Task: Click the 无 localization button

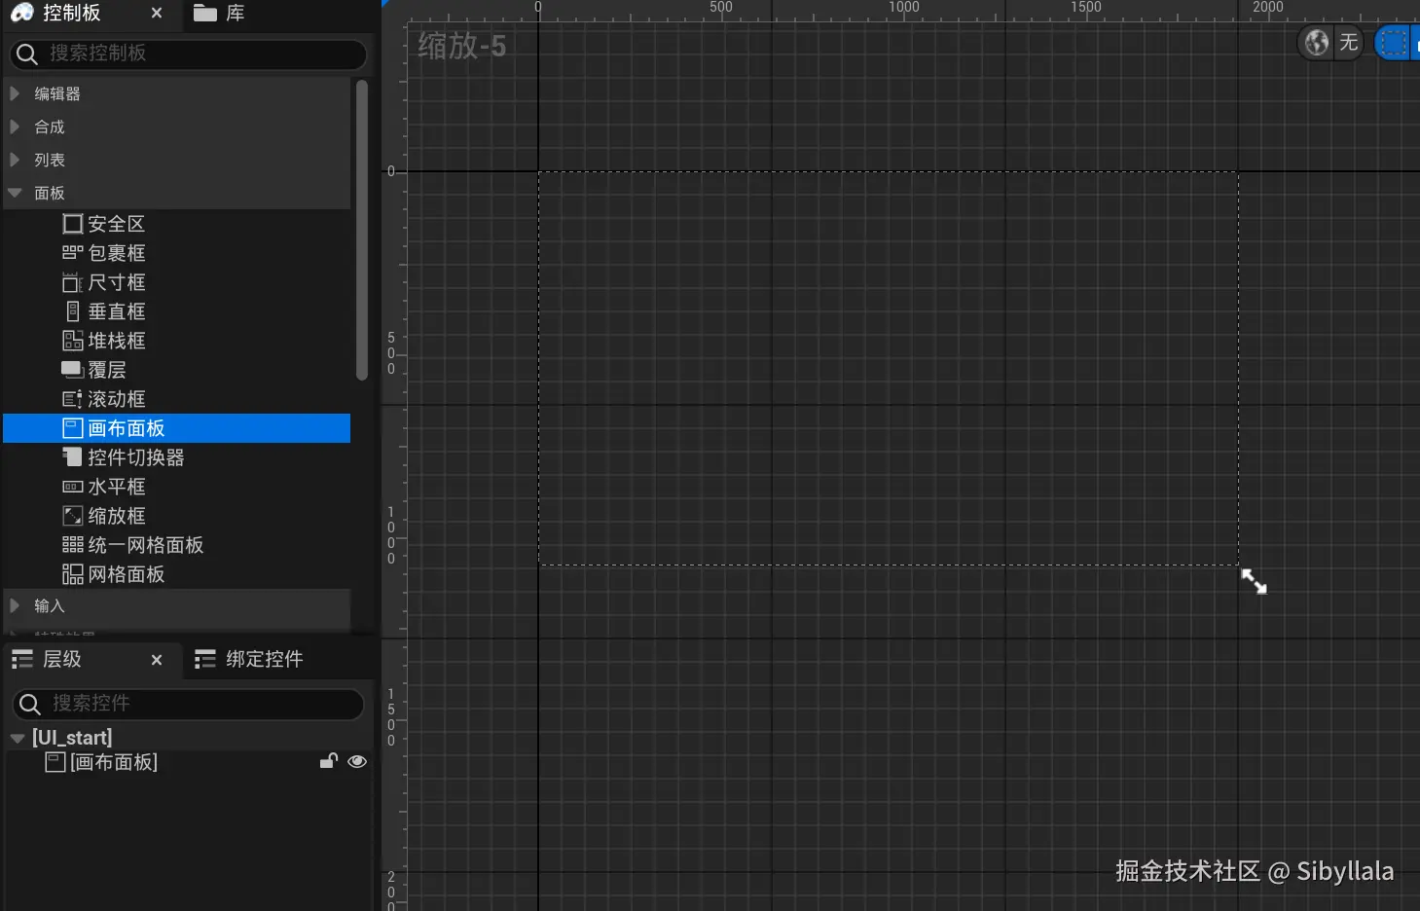Action: pyautogui.click(x=1348, y=43)
